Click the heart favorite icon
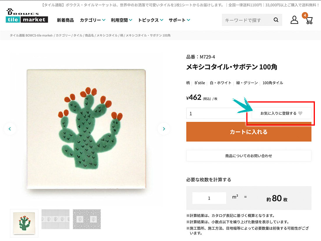Image resolution: width=321 pixels, height=241 pixels. coord(300,113)
